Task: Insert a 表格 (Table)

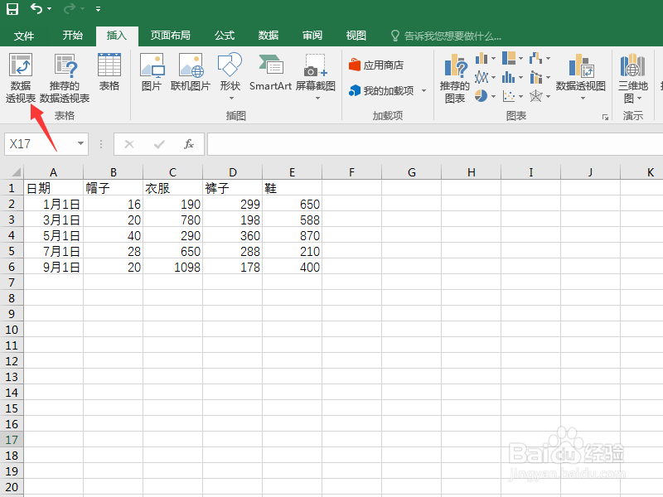Action: (109, 72)
